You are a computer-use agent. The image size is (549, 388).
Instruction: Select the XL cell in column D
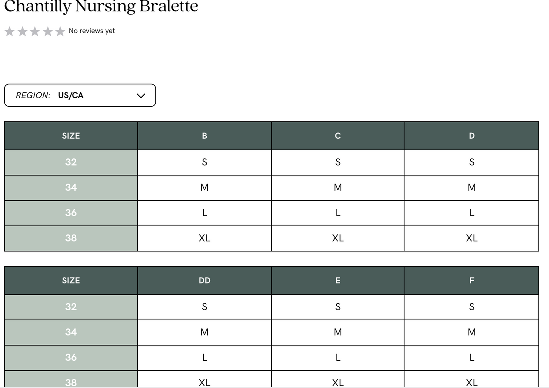[x=472, y=238]
